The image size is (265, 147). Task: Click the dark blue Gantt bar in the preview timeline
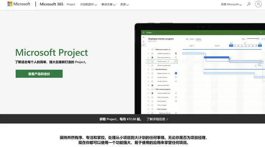[216, 58]
